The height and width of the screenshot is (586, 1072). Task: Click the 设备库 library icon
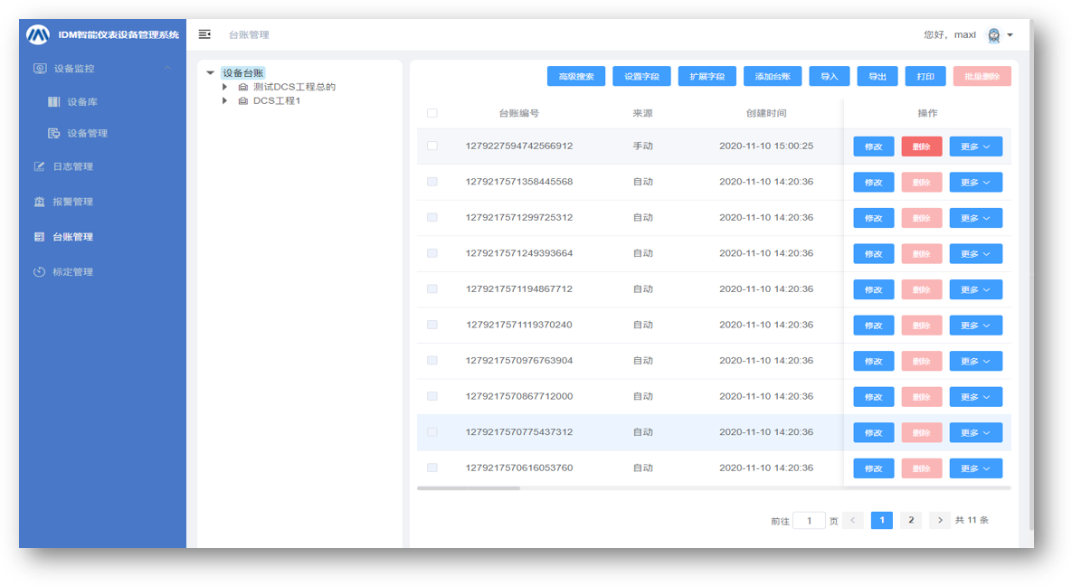[x=54, y=102]
